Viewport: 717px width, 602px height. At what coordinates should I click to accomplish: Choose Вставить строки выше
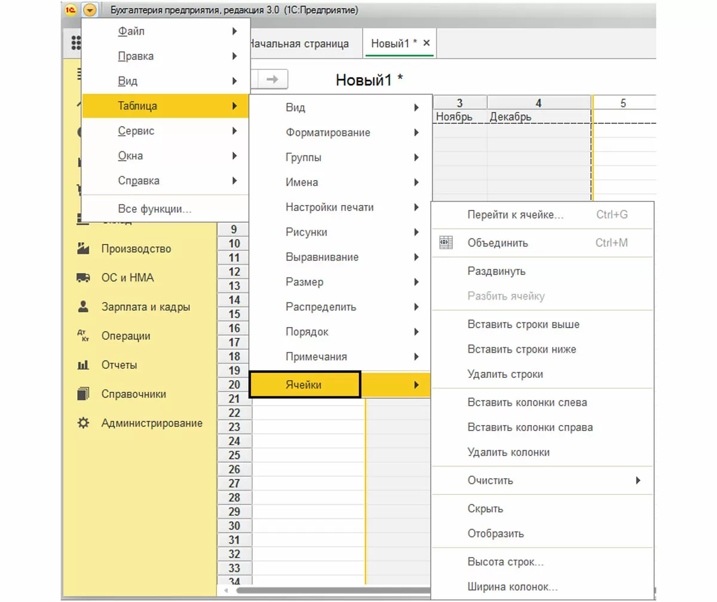(x=543, y=325)
